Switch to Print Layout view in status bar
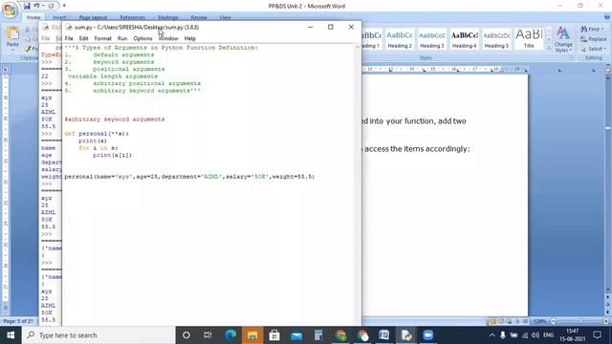The height and width of the screenshot is (344, 612). click(x=492, y=321)
